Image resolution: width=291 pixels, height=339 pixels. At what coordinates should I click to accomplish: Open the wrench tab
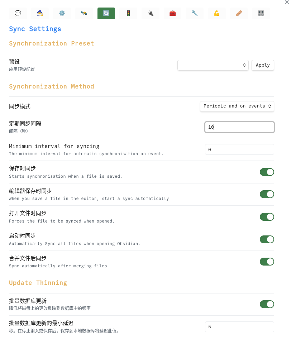pyautogui.click(x=195, y=13)
